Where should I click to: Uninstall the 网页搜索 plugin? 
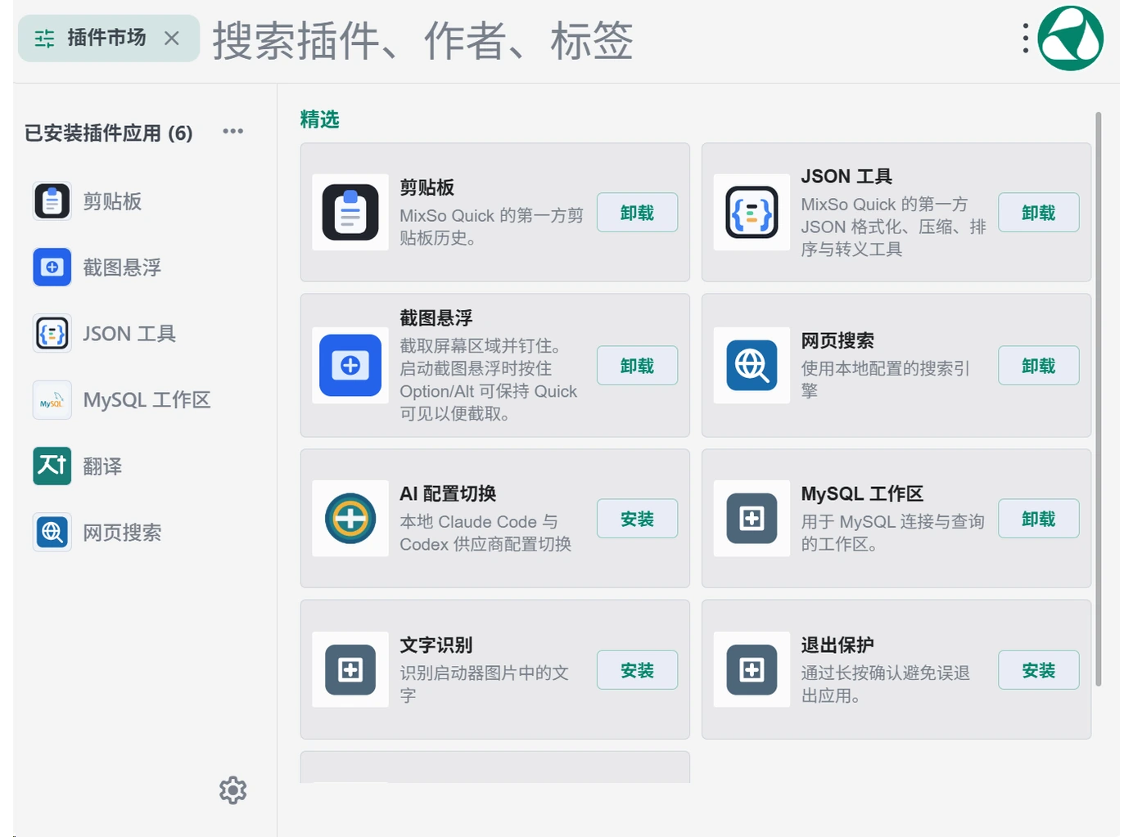1038,366
